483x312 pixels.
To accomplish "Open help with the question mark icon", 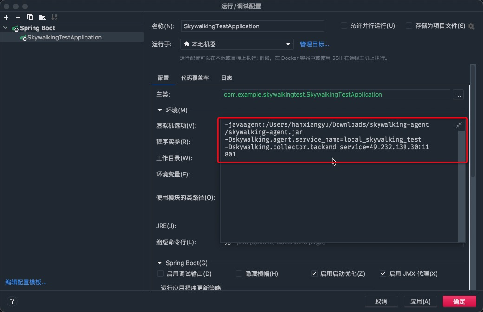I will pyautogui.click(x=12, y=301).
